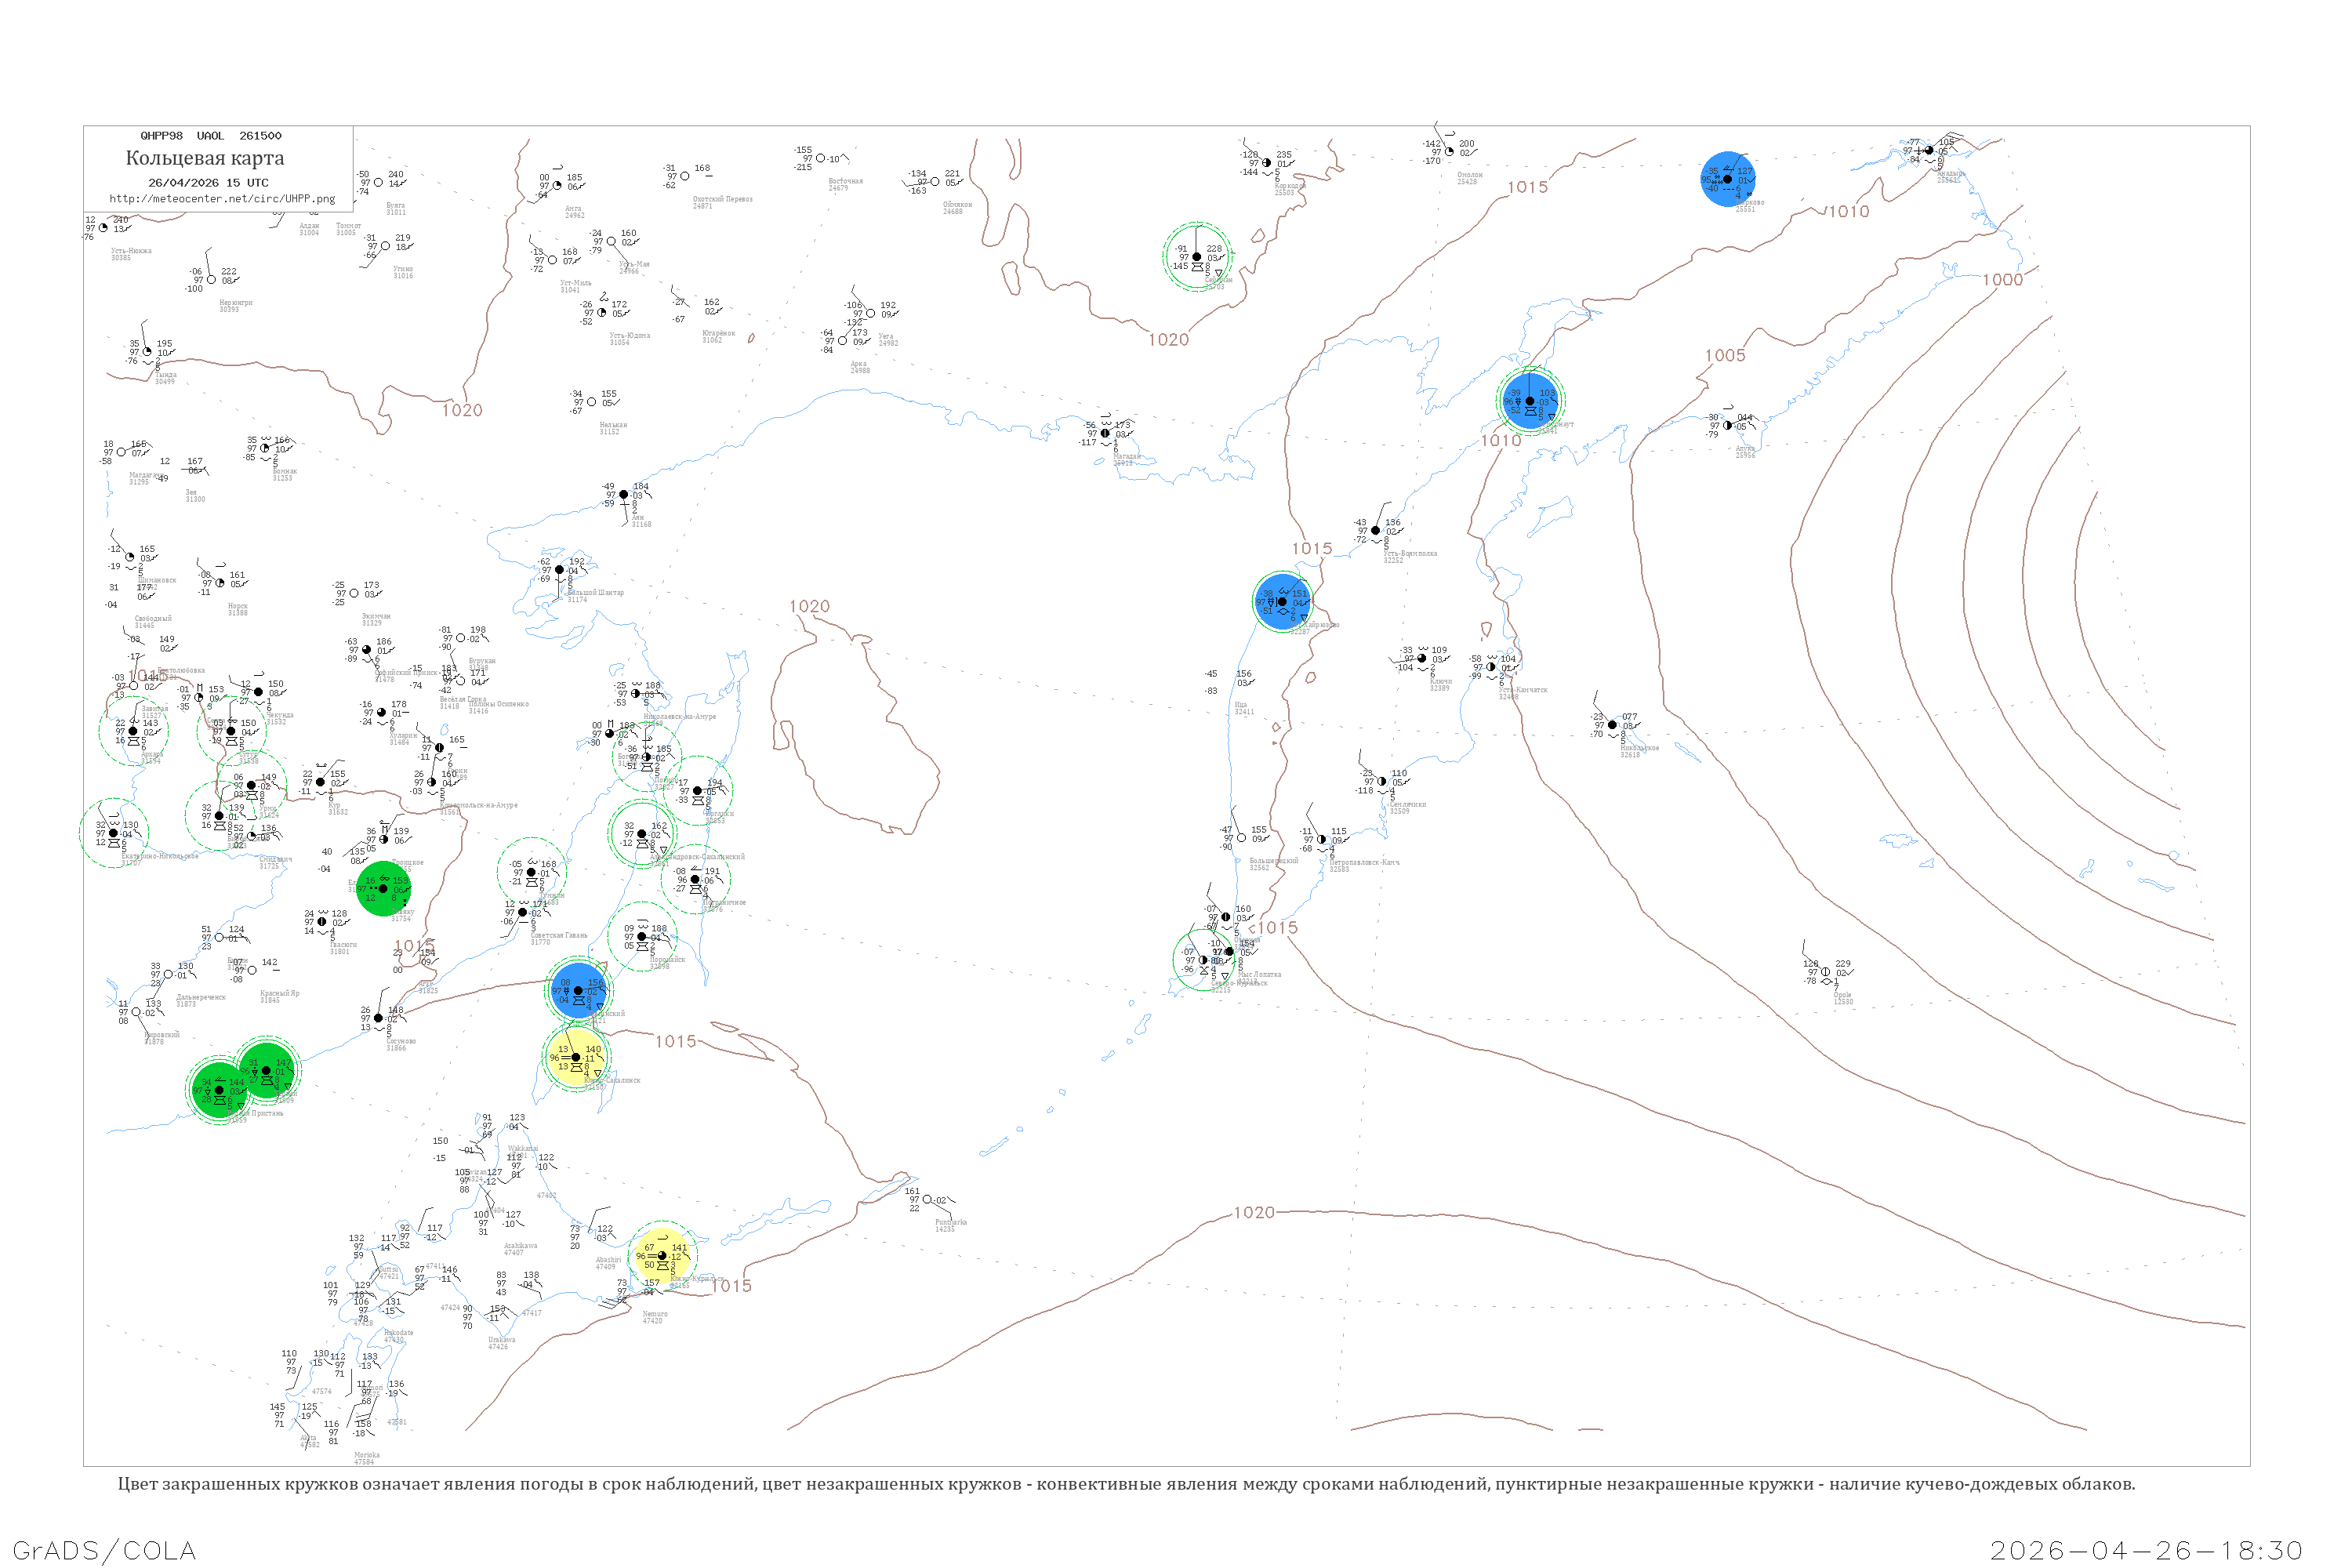Viewport: 2352px width, 1568px height.
Task: Click the GrADS/COLA watermark text
Action: [x=104, y=1550]
